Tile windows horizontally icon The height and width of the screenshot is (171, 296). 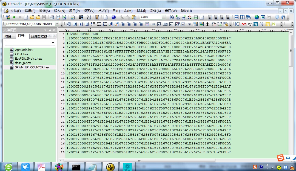236,17
